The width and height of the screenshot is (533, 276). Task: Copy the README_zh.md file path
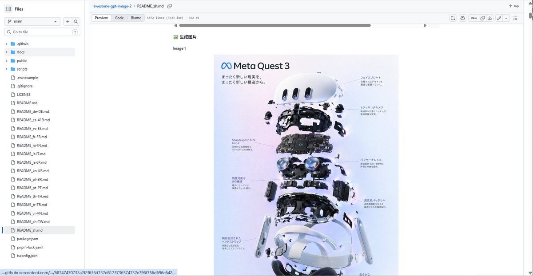pyautogui.click(x=170, y=6)
